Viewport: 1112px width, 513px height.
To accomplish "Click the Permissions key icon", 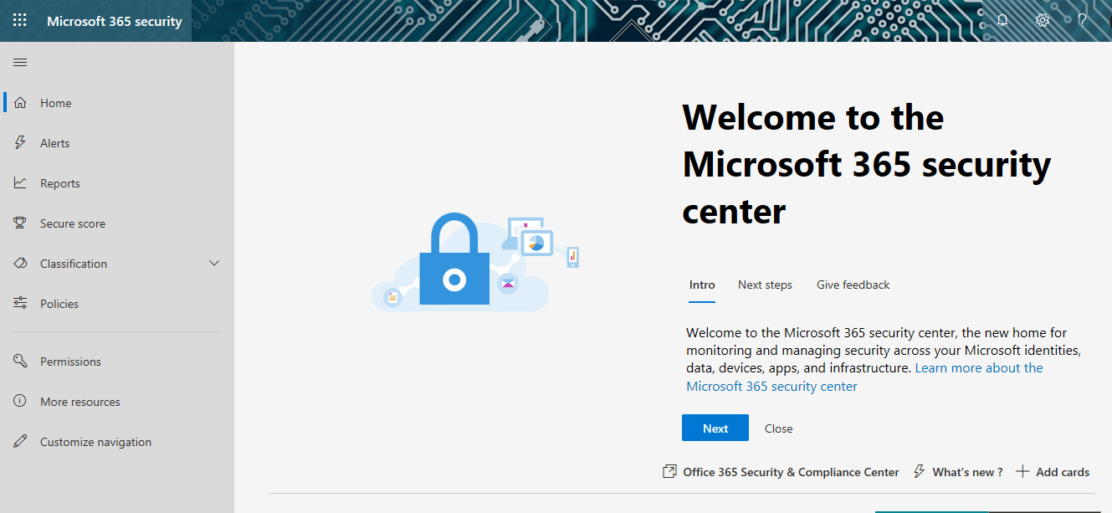I will point(21,362).
